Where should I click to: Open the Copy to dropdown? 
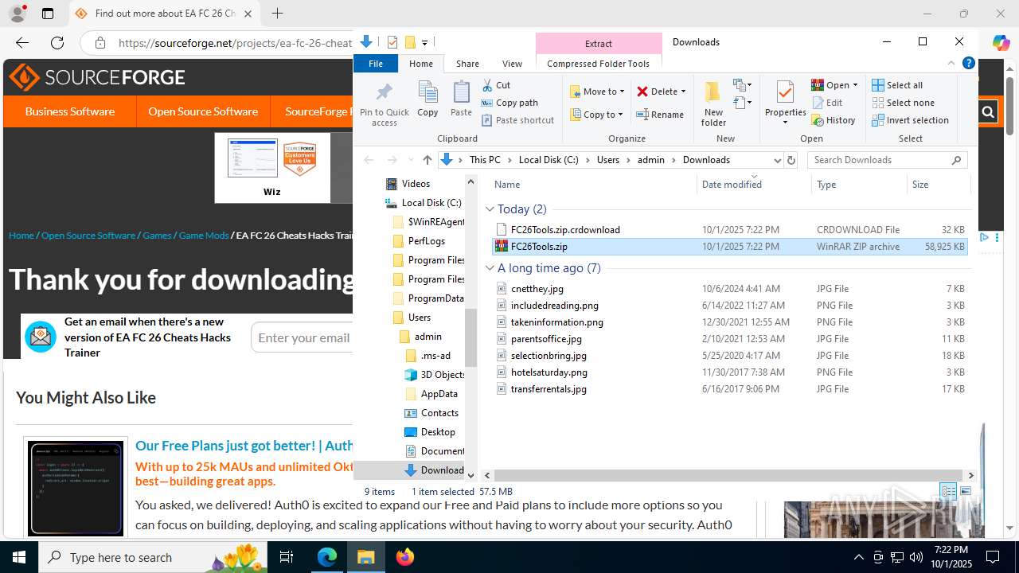pos(597,115)
